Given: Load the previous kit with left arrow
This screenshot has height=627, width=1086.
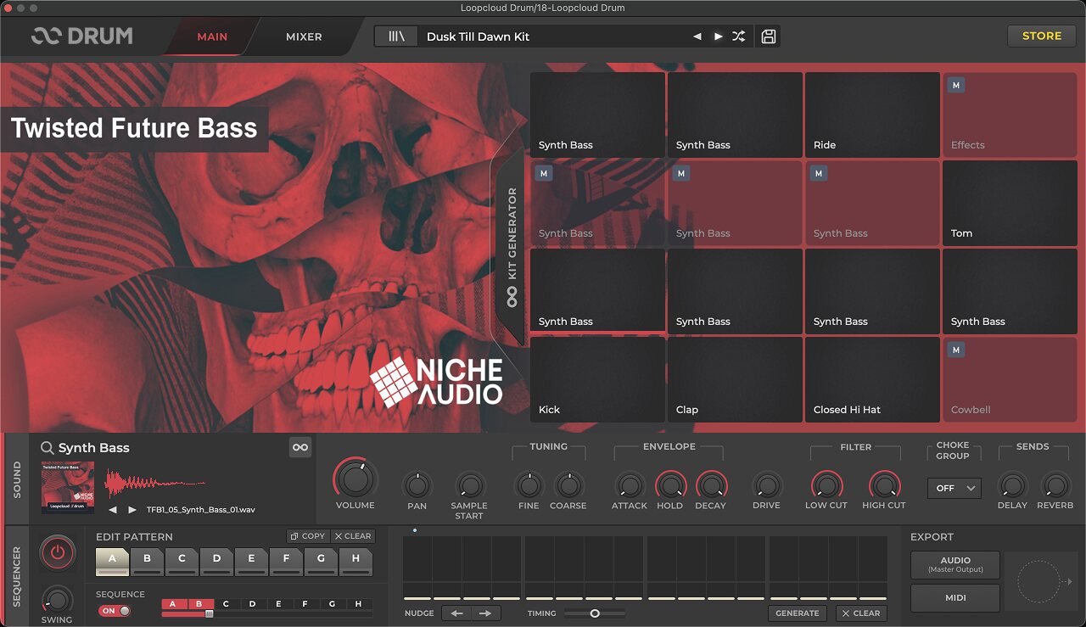Looking at the screenshot, I should tap(697, 36).
